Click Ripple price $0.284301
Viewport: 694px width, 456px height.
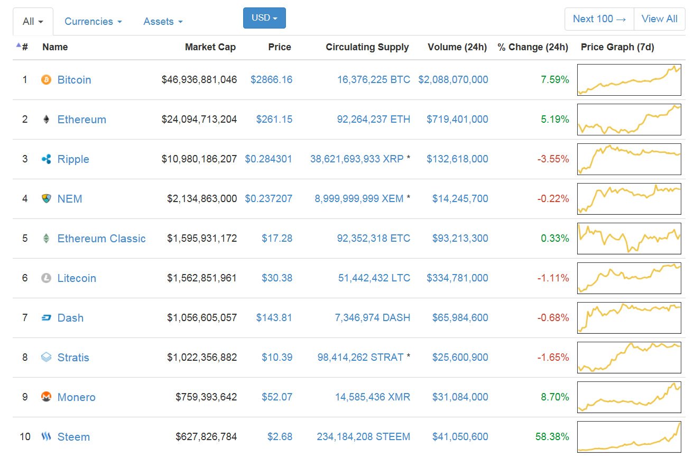click(269, 159)
